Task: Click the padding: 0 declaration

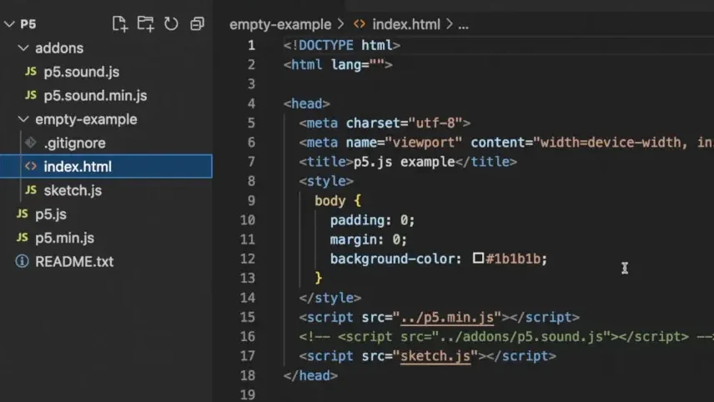Action: tap(373, 220)
